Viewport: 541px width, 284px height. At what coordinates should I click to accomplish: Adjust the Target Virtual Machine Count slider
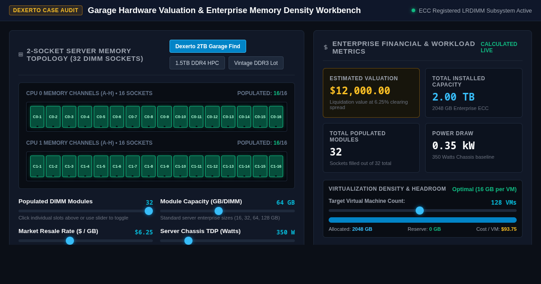(422, 211)
